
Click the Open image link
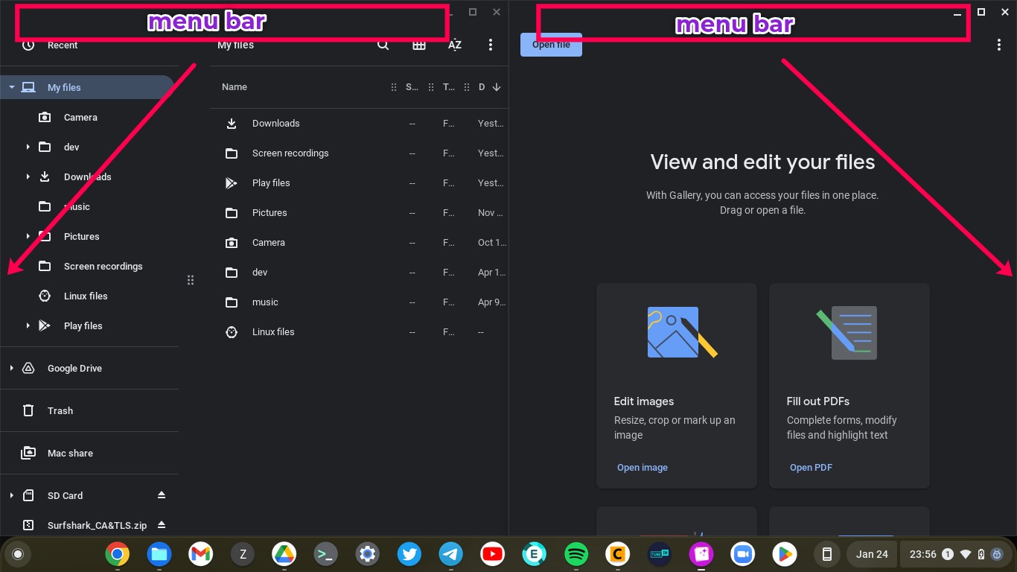(642, 467)
